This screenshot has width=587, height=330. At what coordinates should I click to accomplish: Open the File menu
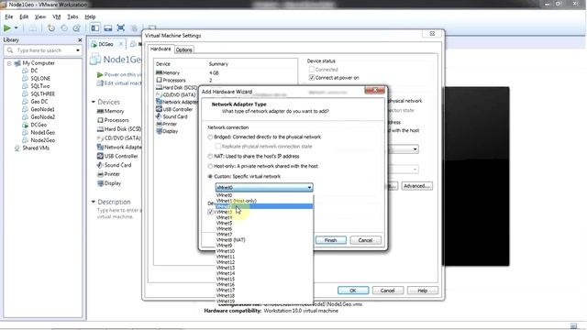[8, 16]
